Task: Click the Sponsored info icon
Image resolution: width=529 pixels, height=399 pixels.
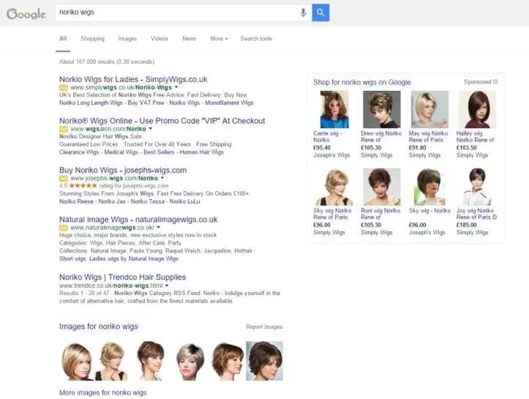Action: tap(495, 81)
